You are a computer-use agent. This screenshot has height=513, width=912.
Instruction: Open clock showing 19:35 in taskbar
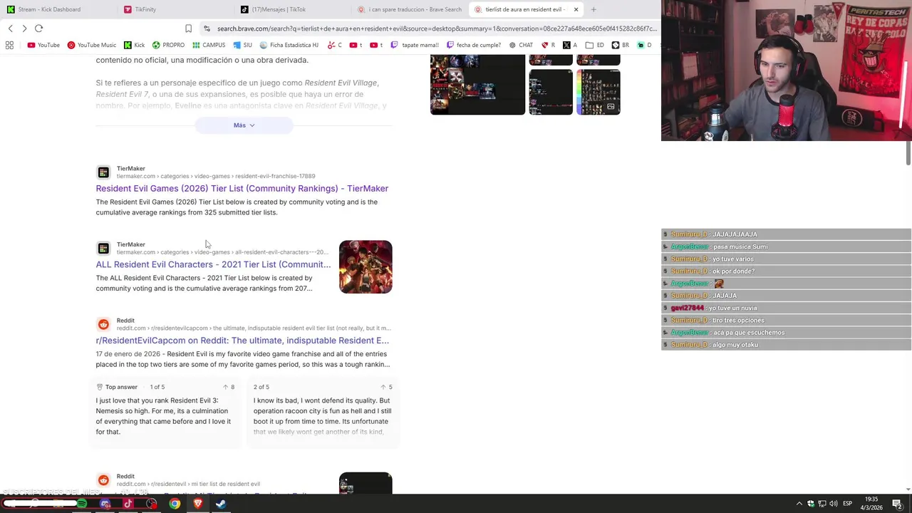871,504
